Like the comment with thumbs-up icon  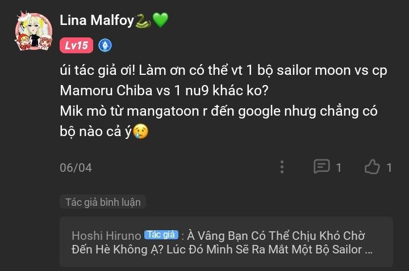(372, 167)
